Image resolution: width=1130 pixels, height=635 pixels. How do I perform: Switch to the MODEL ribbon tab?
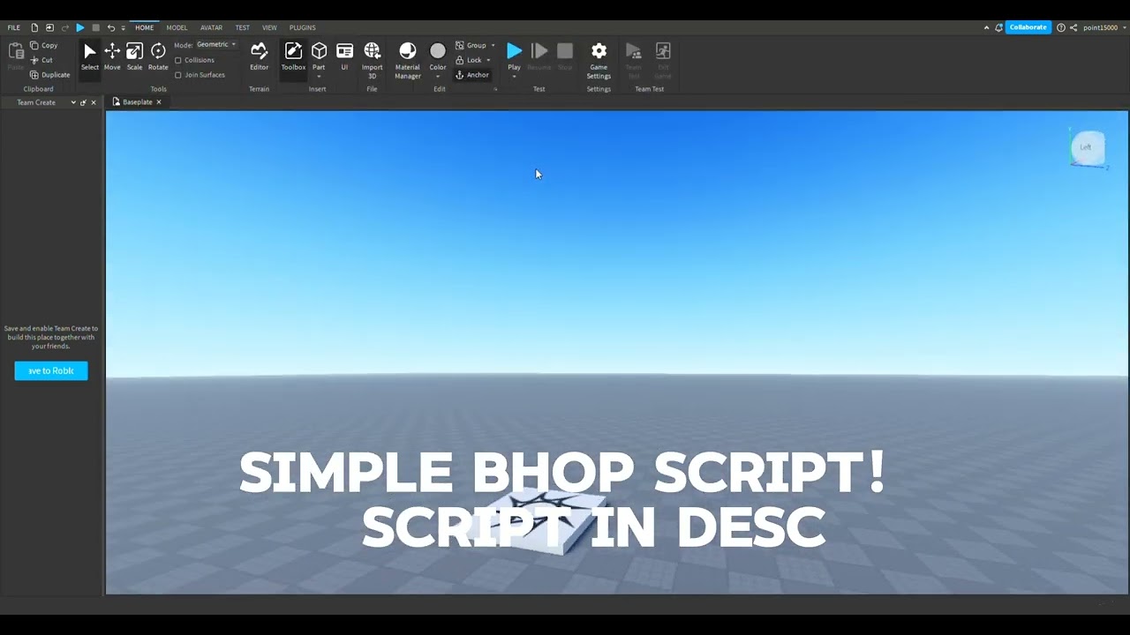click(177, 27)
